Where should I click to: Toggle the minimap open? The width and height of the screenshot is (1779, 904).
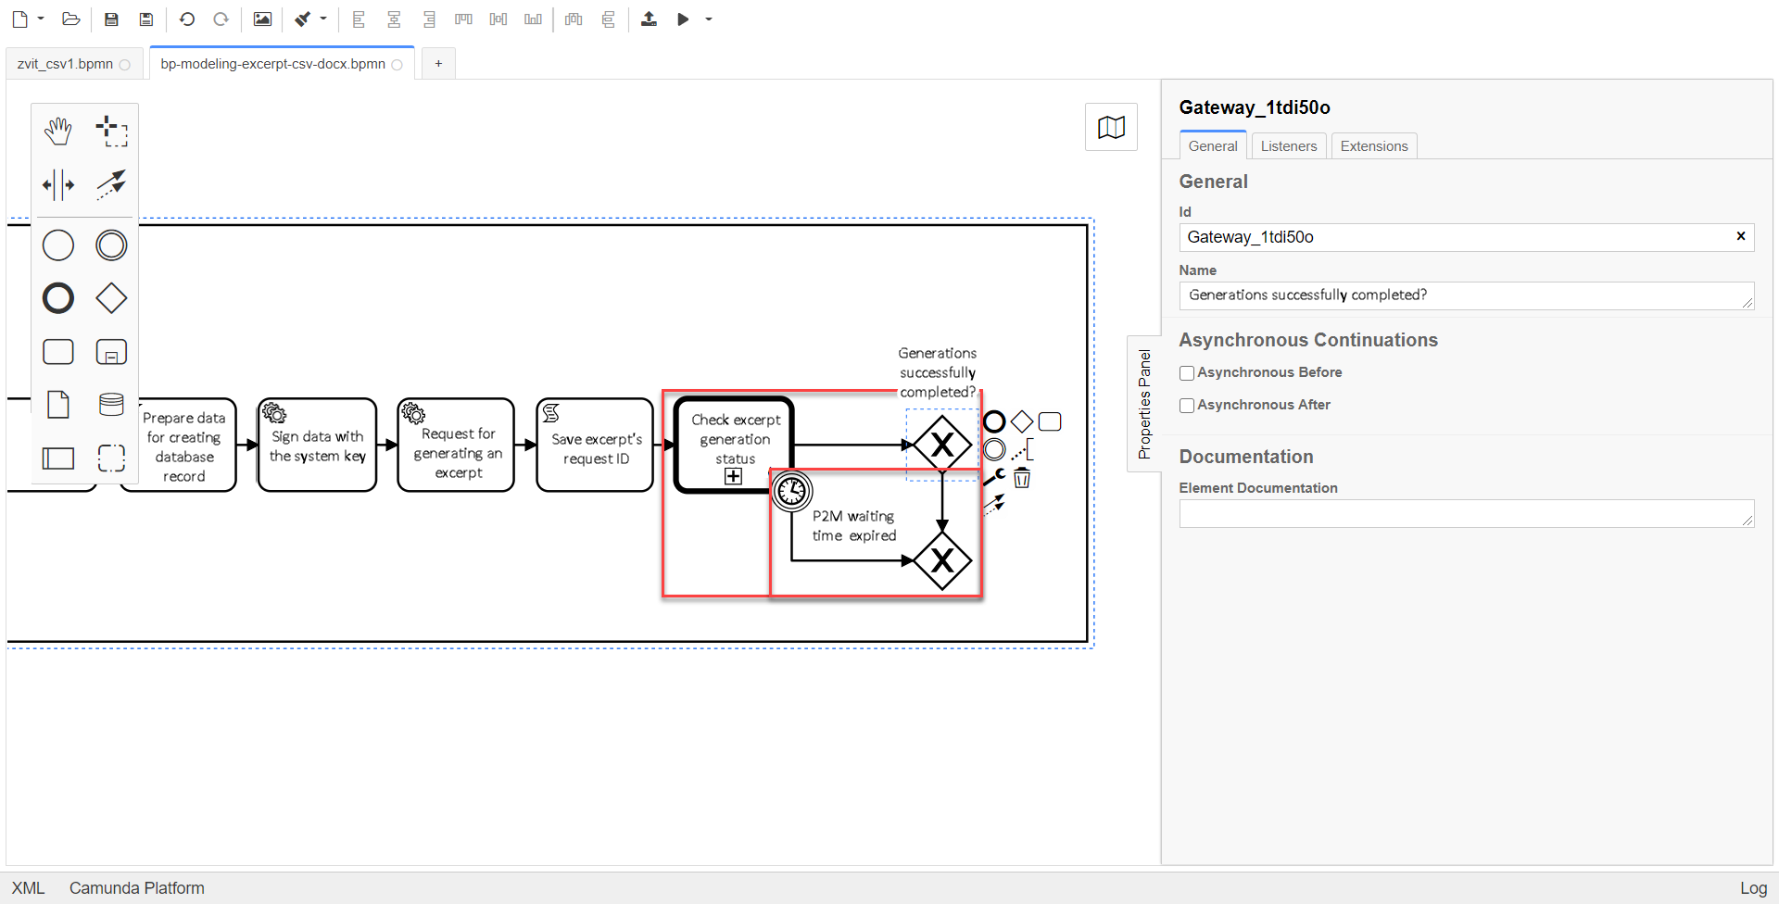point(1111,128)
